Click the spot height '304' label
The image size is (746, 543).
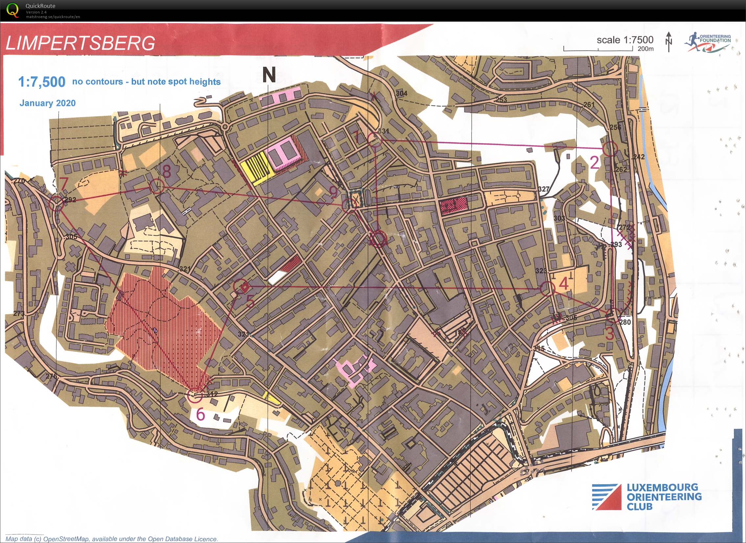[x=402, y=93]
